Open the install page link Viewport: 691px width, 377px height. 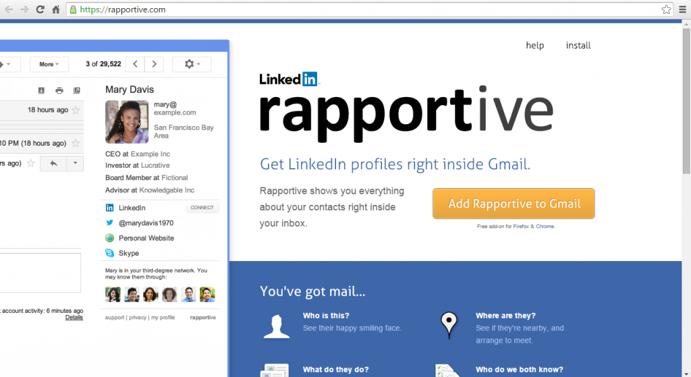[x=578, y=45]
